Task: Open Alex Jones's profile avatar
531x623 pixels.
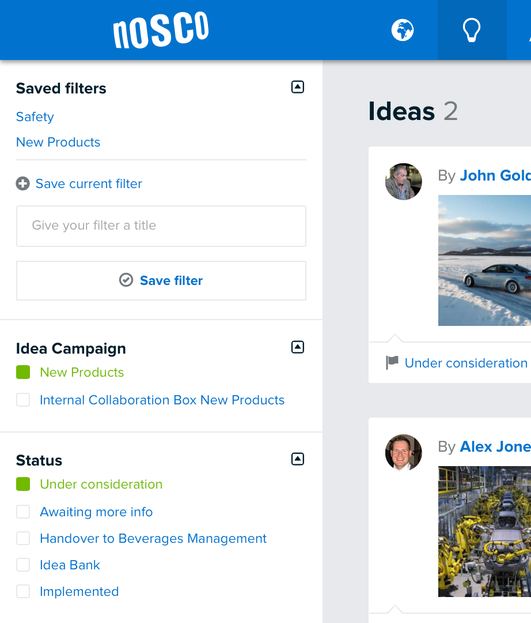Action: click(403, 453)
